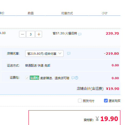The height and width of the screenshot is (125, 130).
Task: Open the 店铺优惠 dropdown 省219.80元:组合优惠
Action: point(44,53)
